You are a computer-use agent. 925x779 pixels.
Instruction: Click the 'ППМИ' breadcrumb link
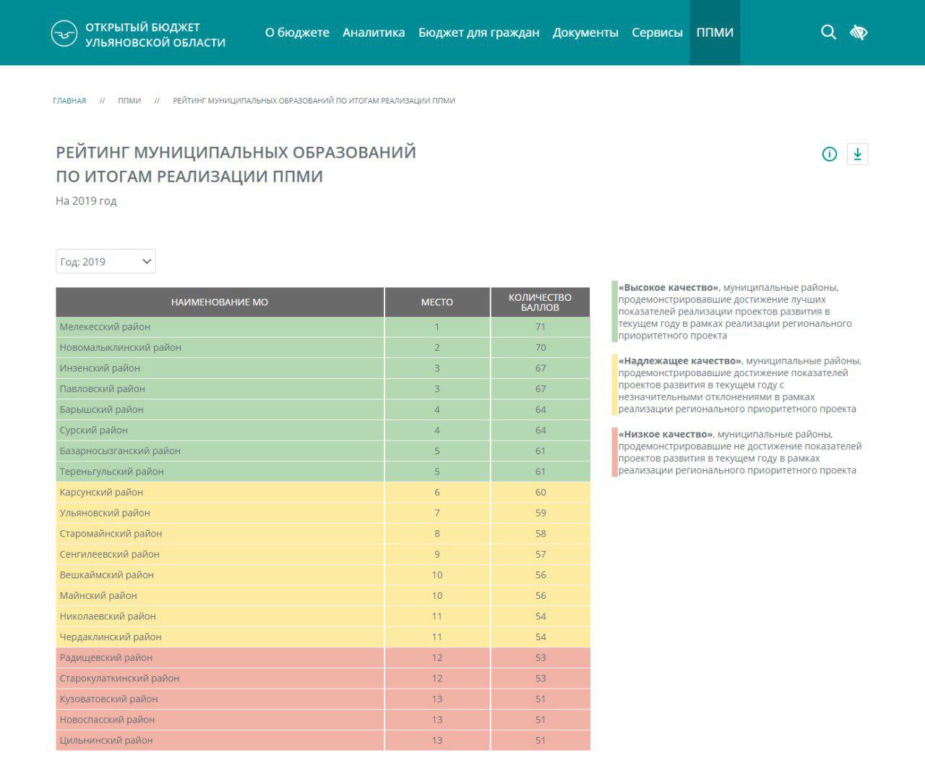pos(129,101)
